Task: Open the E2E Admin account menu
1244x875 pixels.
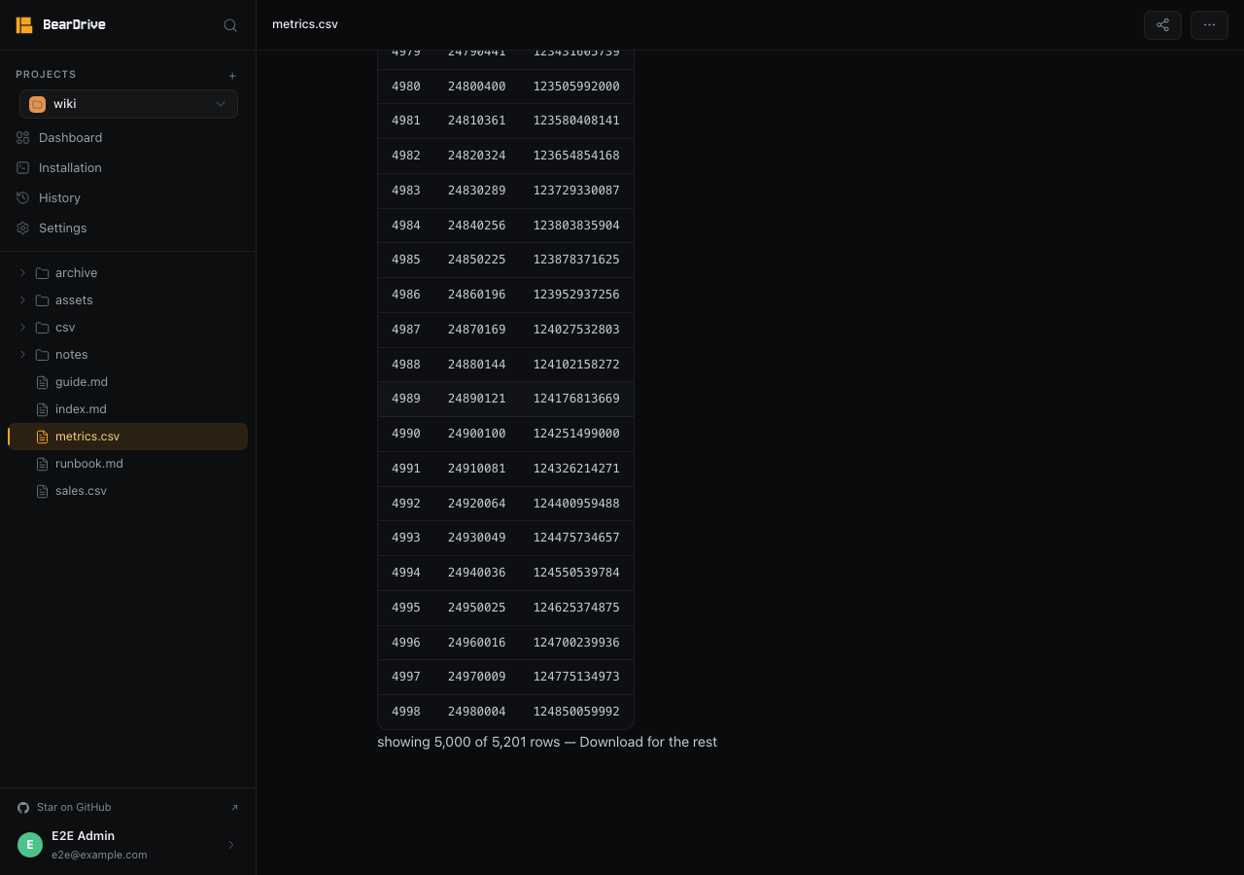Action: [x=128, y=845]
